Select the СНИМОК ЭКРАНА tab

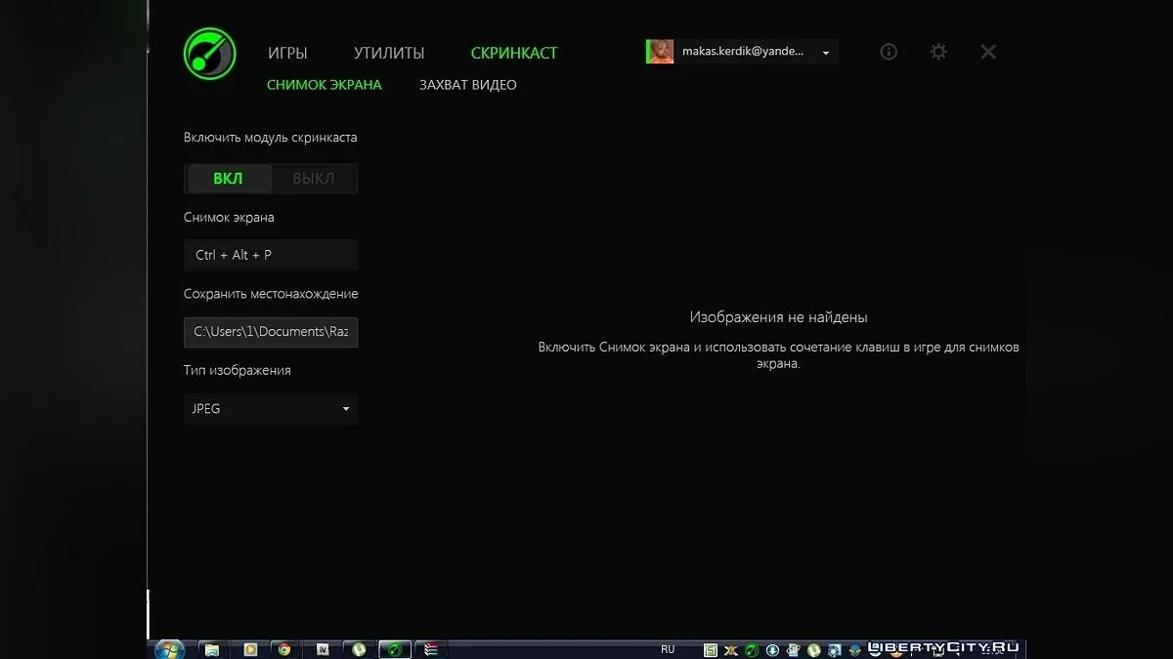pyautogui.click(x=324, y=85)
